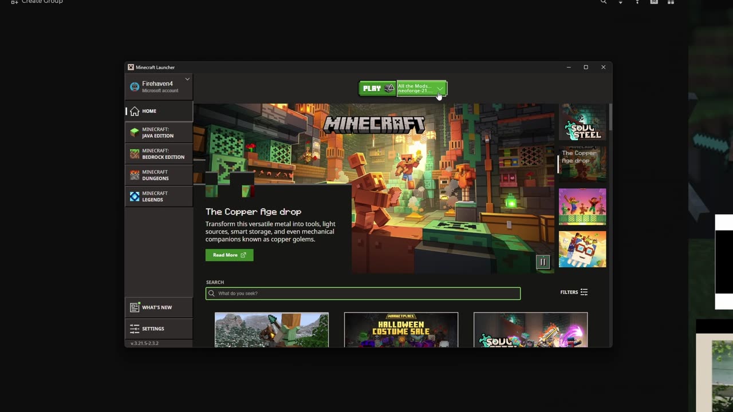
Task: Click 'The Copper Age drop' headline
Action: 253,212
